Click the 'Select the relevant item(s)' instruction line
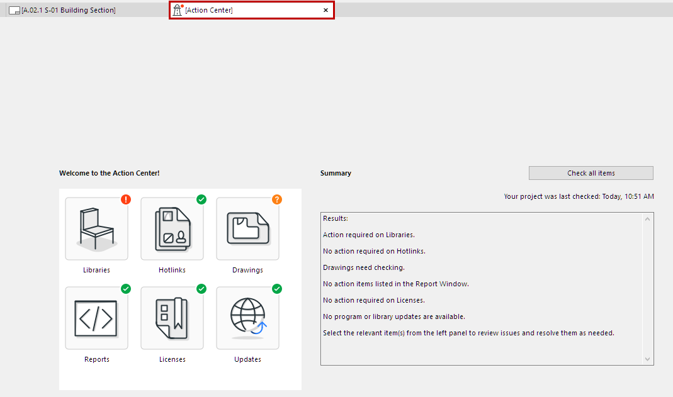673x397 pixels. click(468, 333)
